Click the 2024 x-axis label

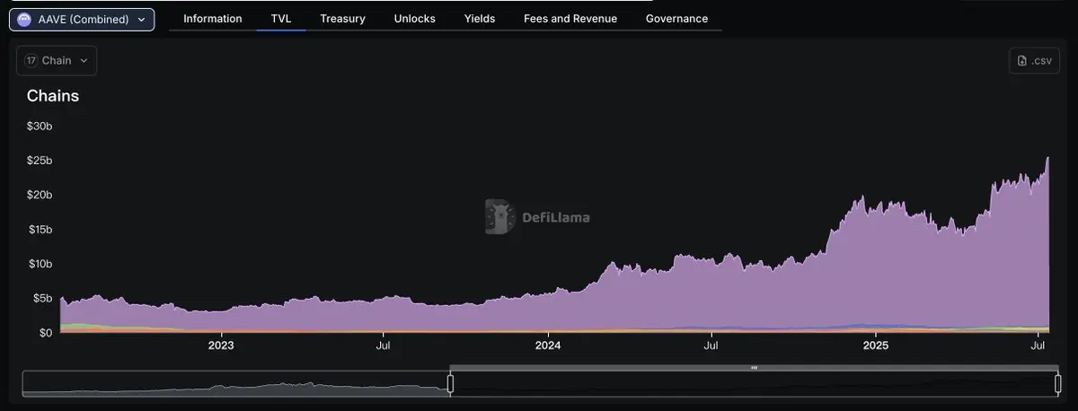click(x=548, y=345)
